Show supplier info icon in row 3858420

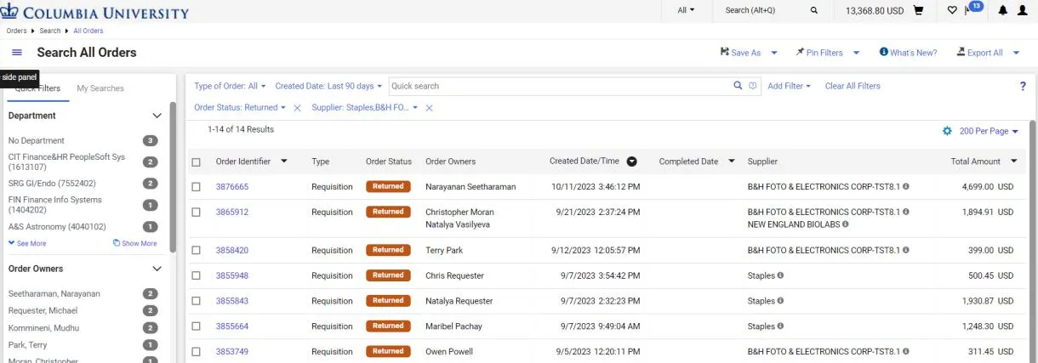click(x=906, y=250)
